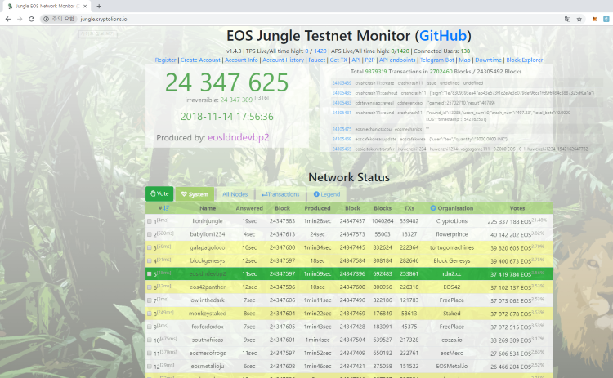The height and width of the screenshot is (378, 613).
Task: Close the Jungle EOS Network Monitor tab
Action: click(85, 6)
